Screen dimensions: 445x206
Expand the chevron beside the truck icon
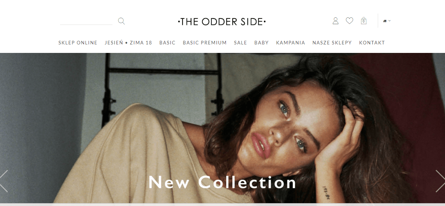[390, 21]
